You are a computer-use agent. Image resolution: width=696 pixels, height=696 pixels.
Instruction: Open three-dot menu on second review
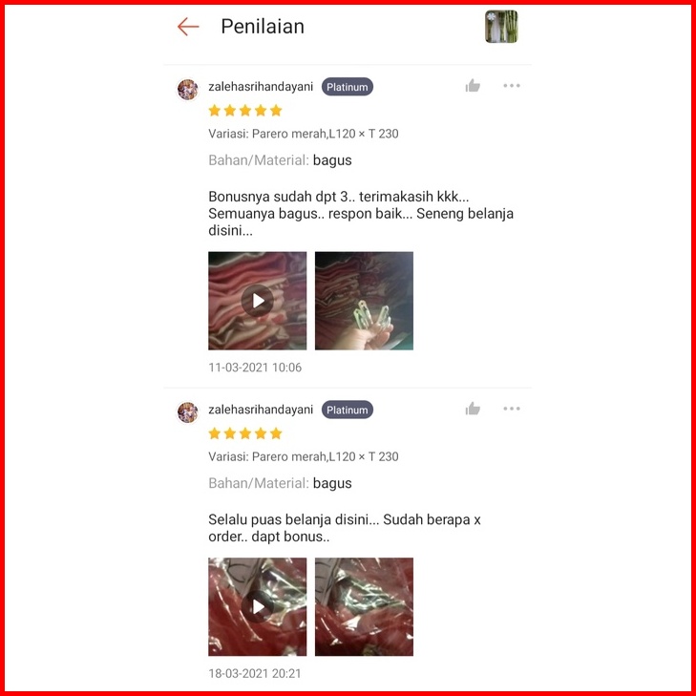[512, 409]
